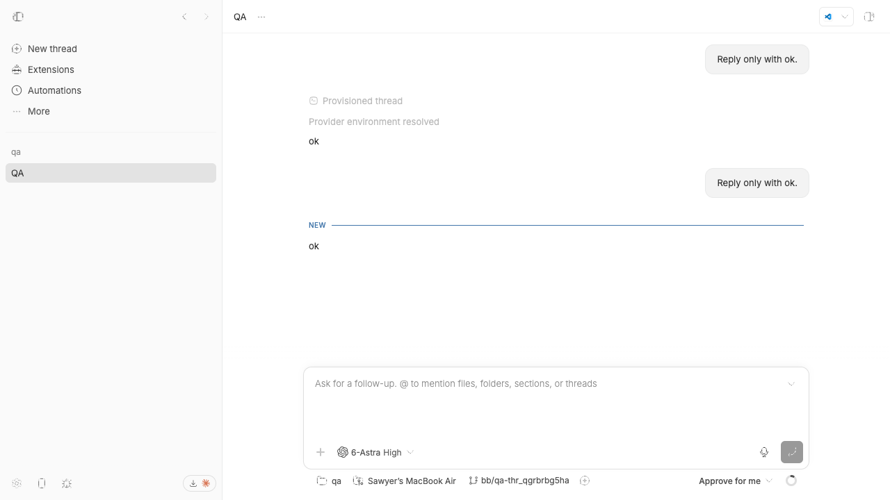Open the Automations page
The height and width of the screenshot is (500, 890).
pyautogui.click(x=111, y=90)
